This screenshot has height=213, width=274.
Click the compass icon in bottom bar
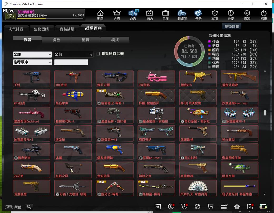pos(197,206)
